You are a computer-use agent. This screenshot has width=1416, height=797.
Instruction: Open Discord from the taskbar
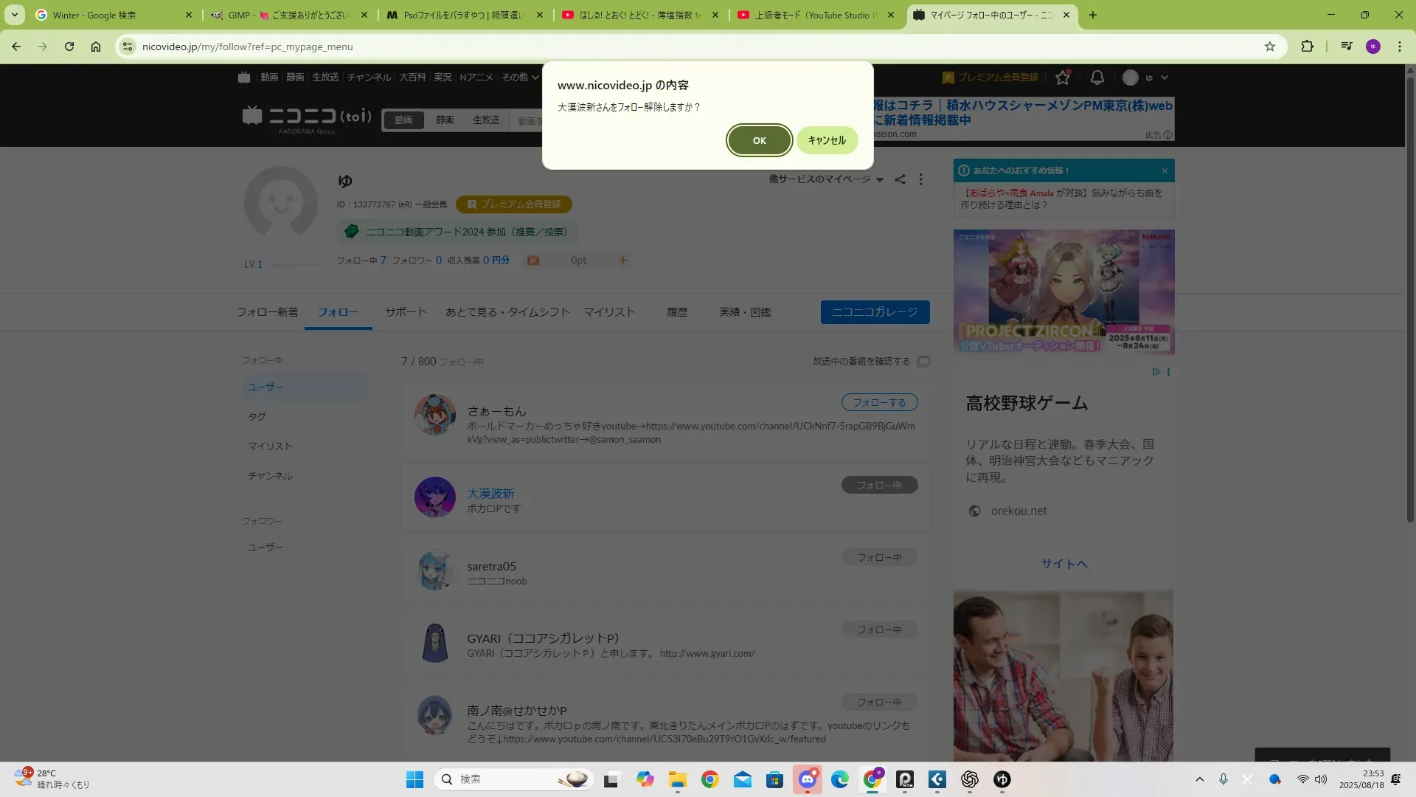tap(807, 779)
